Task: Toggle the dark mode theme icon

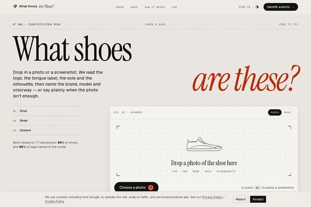Action: pyautogui.click(x=257, y=7)
